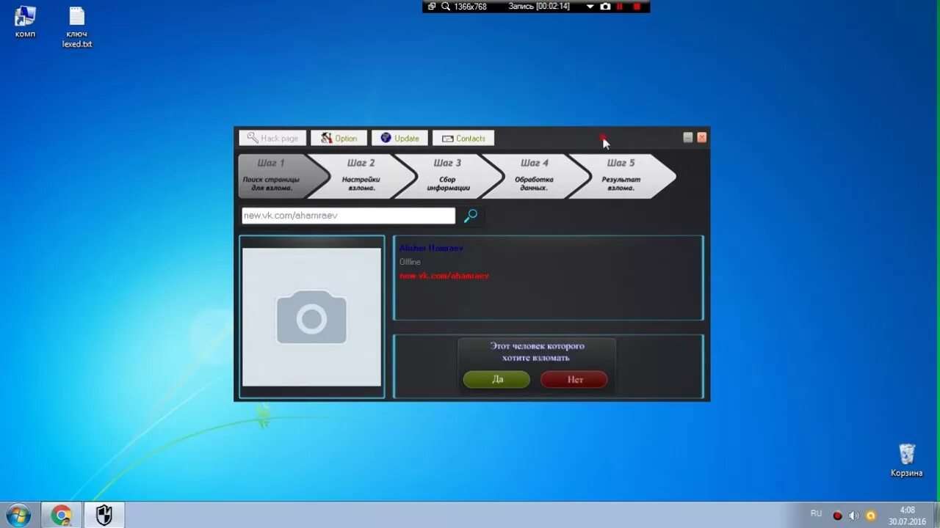Click the yellow circular tray icon

tap(871, 516)
